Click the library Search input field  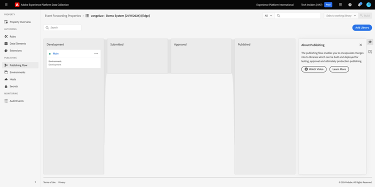pos(62,27)
